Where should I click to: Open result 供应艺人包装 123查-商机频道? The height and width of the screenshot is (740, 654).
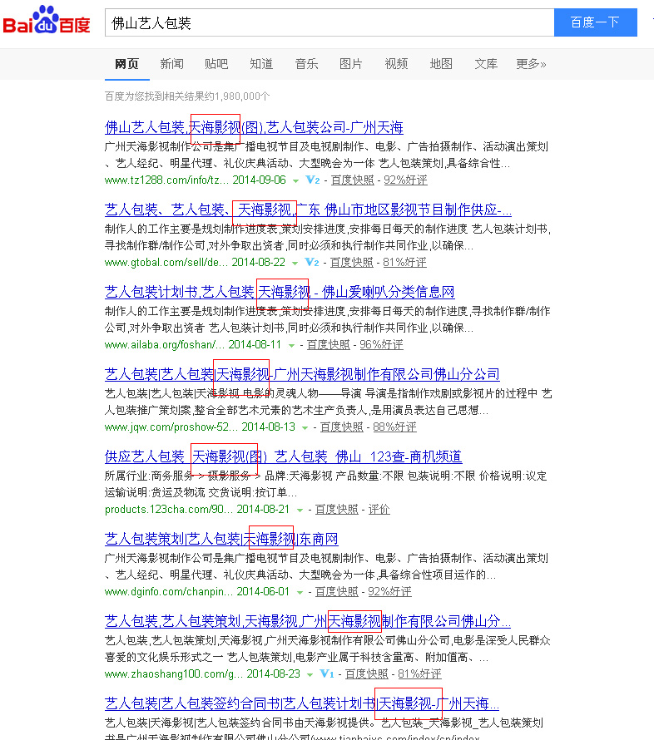284,456
